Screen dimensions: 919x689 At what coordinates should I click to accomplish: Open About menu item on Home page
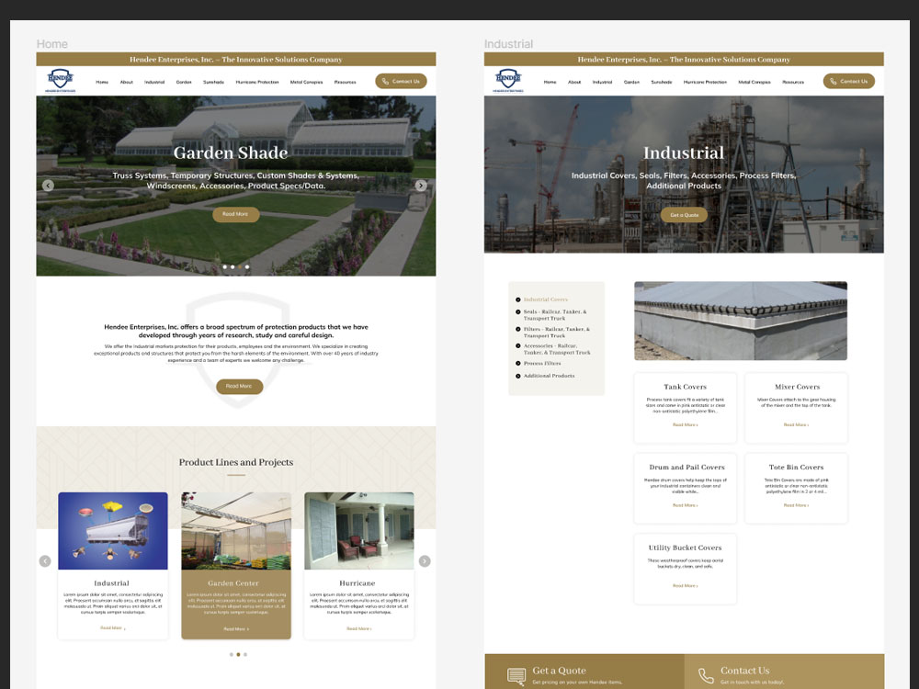pyautogui.click(x=127, y=82)
